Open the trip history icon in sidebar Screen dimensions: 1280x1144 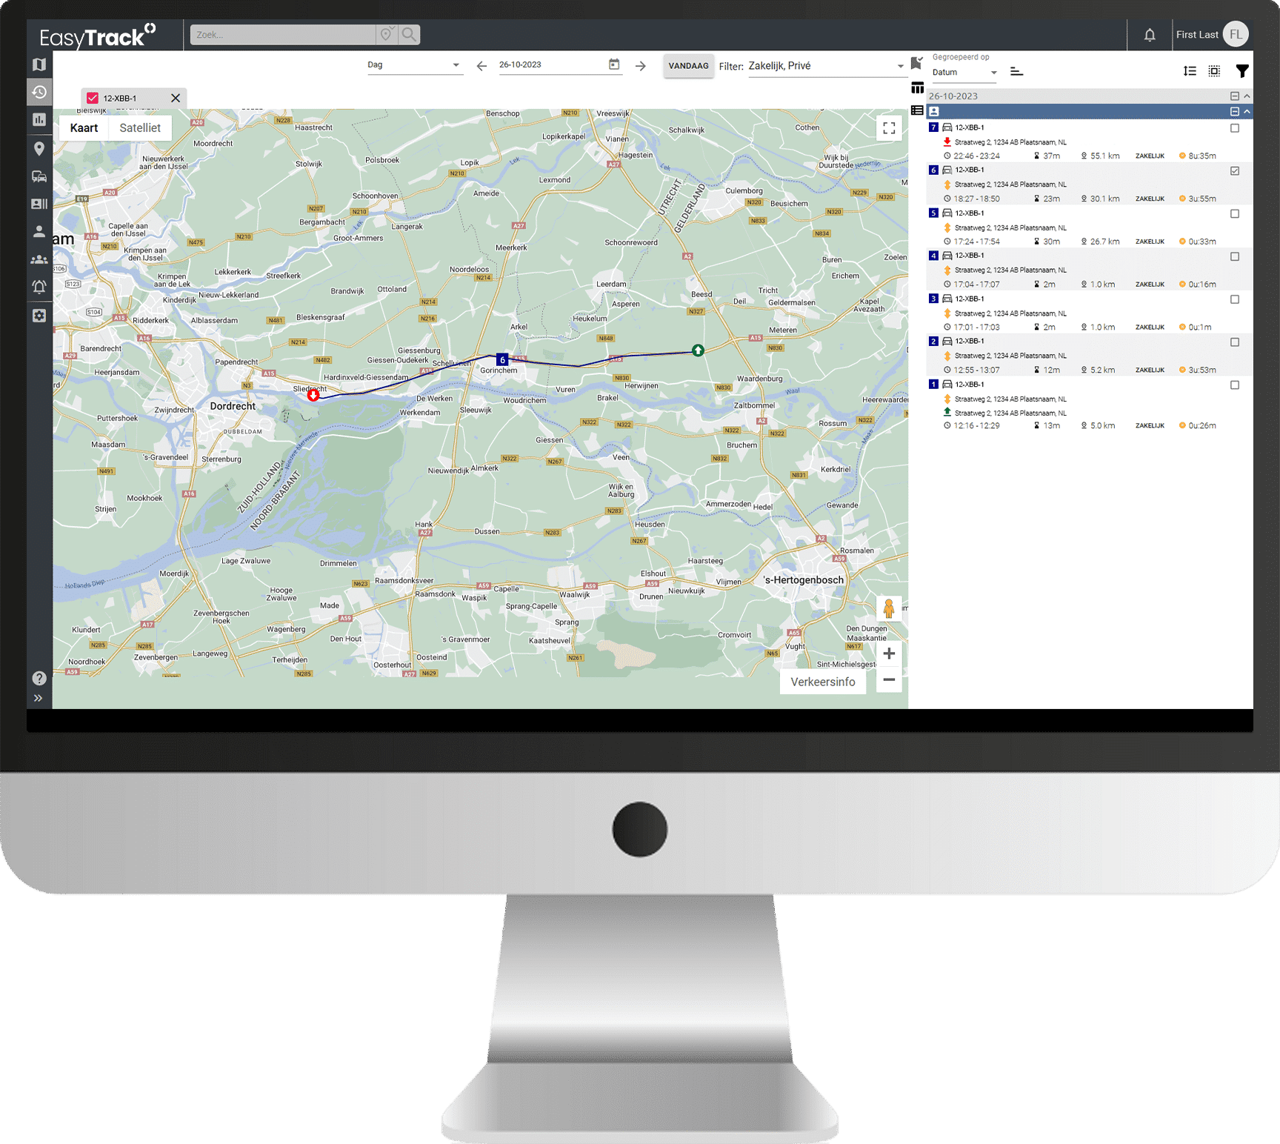pyautogui.click(x=39, y=92)
